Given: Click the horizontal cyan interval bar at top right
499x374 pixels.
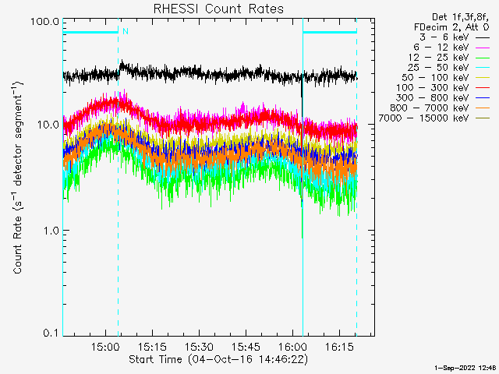Looking at the screenshot, I should [x=330, y=32].
